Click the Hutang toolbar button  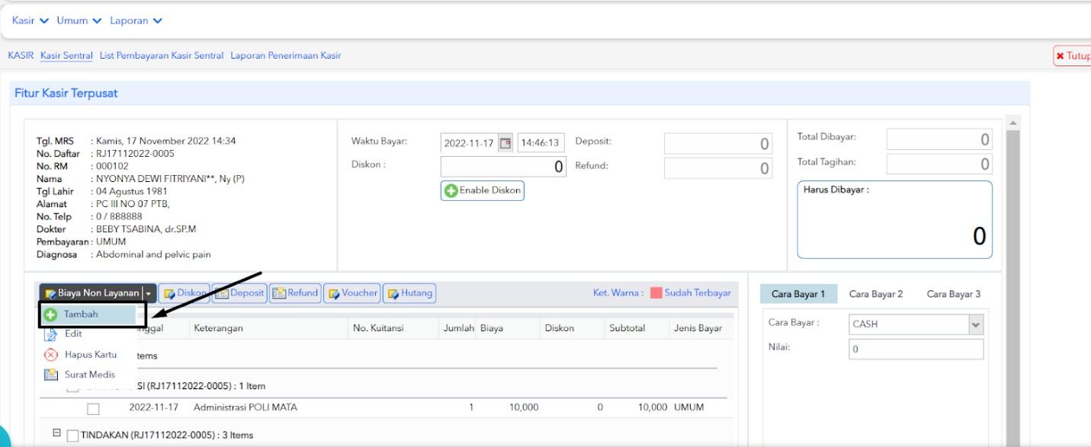point(409,293)
